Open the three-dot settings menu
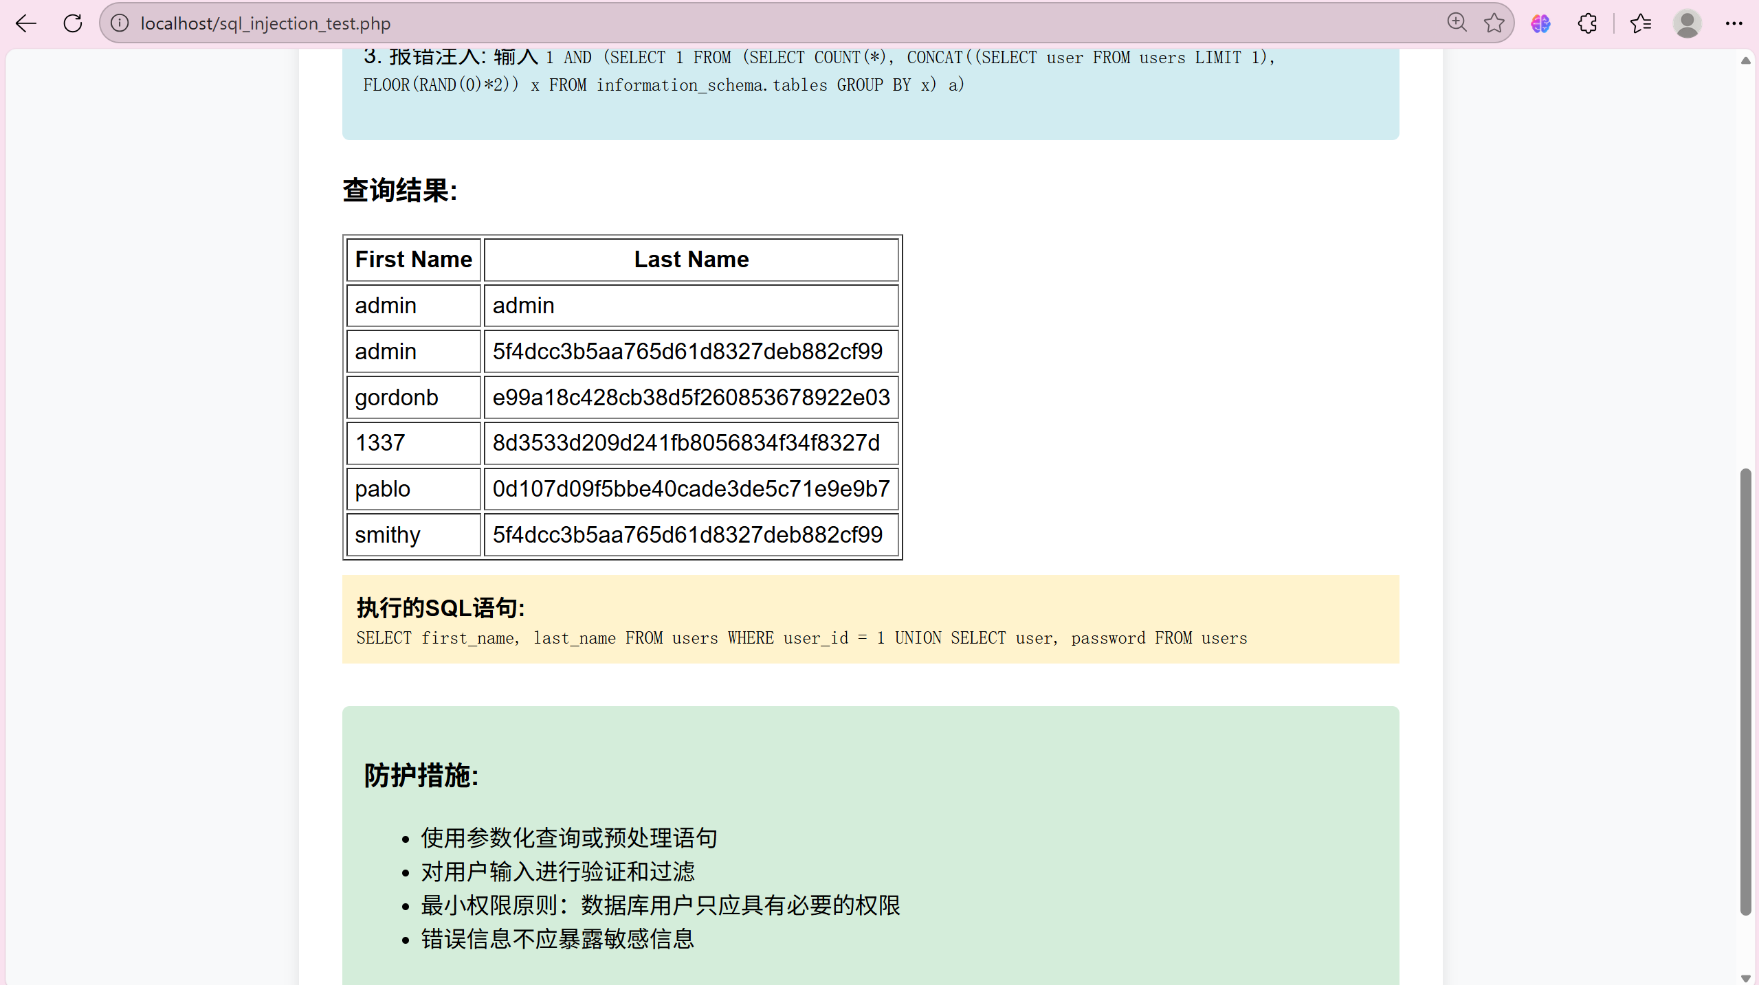Viewport: 1759px width, 985px height. (1734, 23)
